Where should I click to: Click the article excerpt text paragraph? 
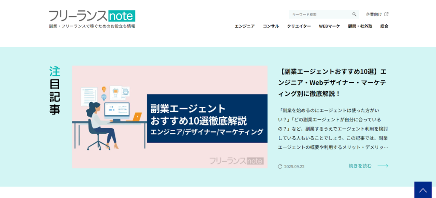pos(334,129)
